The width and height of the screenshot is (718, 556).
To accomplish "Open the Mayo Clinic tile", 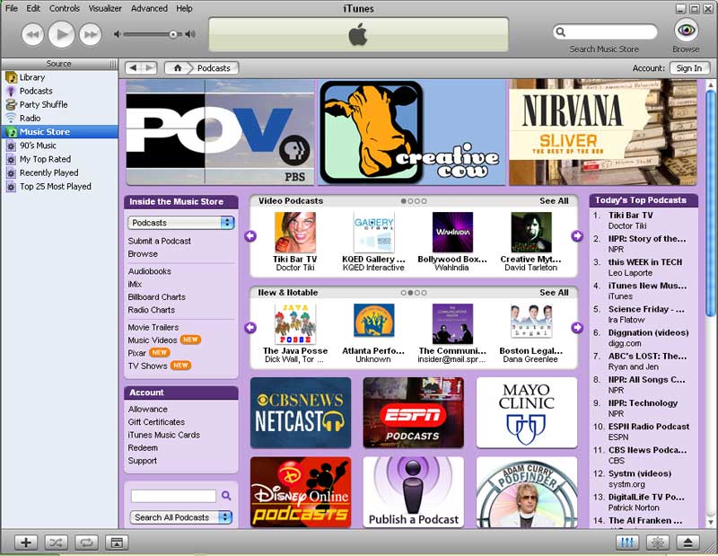I will coord(527,412).
